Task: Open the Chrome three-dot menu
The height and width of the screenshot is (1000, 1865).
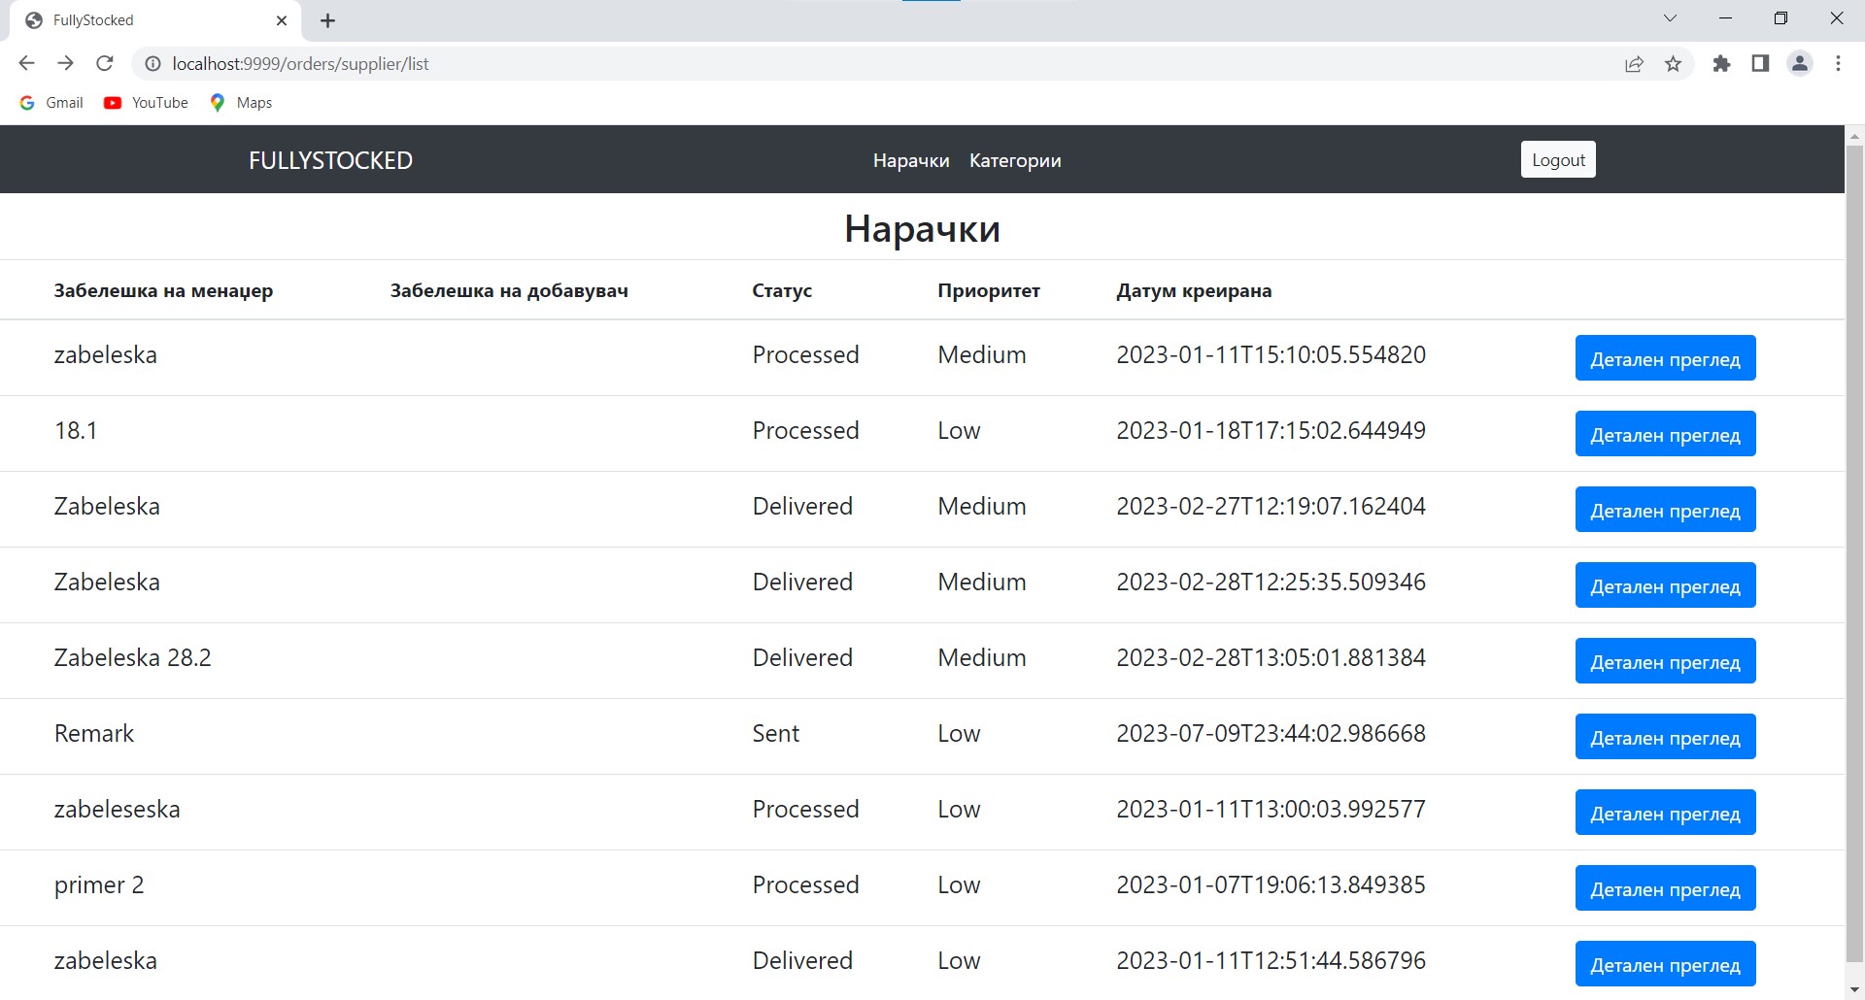Action: point(1838,64)
